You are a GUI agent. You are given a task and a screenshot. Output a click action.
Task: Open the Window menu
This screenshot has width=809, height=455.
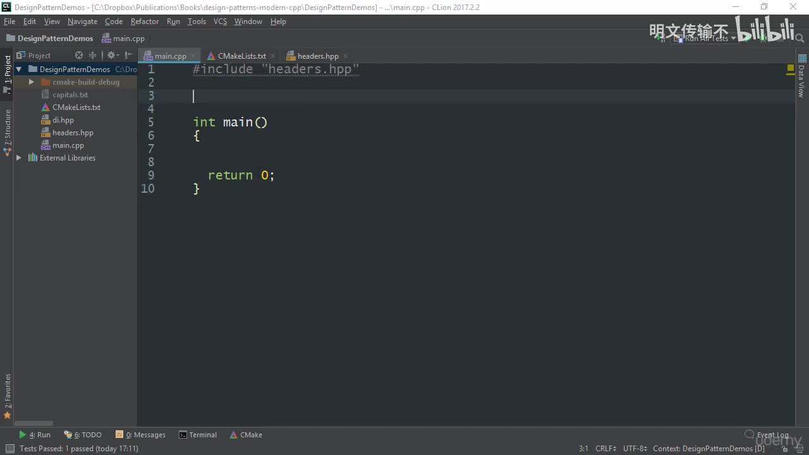pos(248,21)
